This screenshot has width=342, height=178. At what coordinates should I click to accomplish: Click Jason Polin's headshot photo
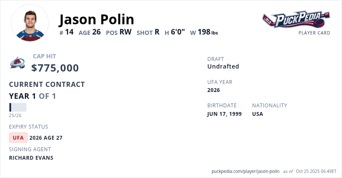(x=30, y=23)
